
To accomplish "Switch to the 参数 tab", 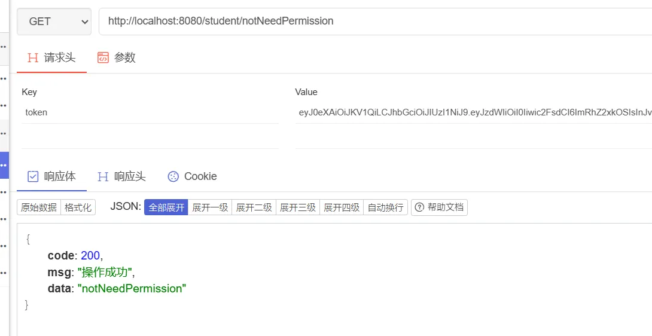I will click(117, 57).
